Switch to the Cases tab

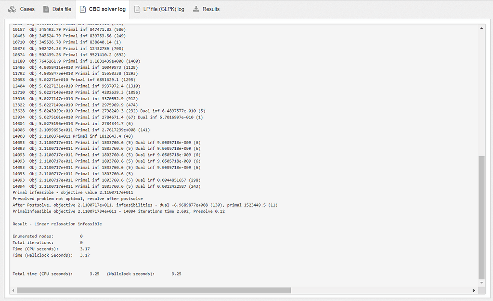click(x=22, y=9)
